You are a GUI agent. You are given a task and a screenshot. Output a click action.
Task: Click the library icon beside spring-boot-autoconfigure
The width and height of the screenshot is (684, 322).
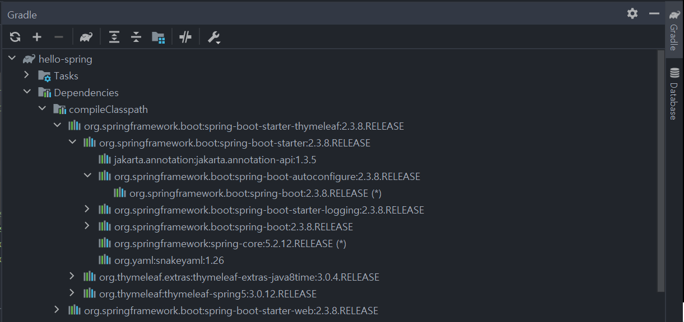[104, 176]
